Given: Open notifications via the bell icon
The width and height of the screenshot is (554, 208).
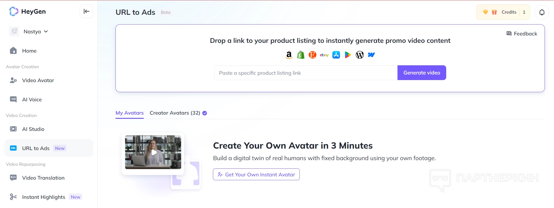Looking at the screenshot, I should point(542,12).
